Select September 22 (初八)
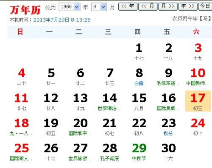Screen dimensions: 212x168 139,127
